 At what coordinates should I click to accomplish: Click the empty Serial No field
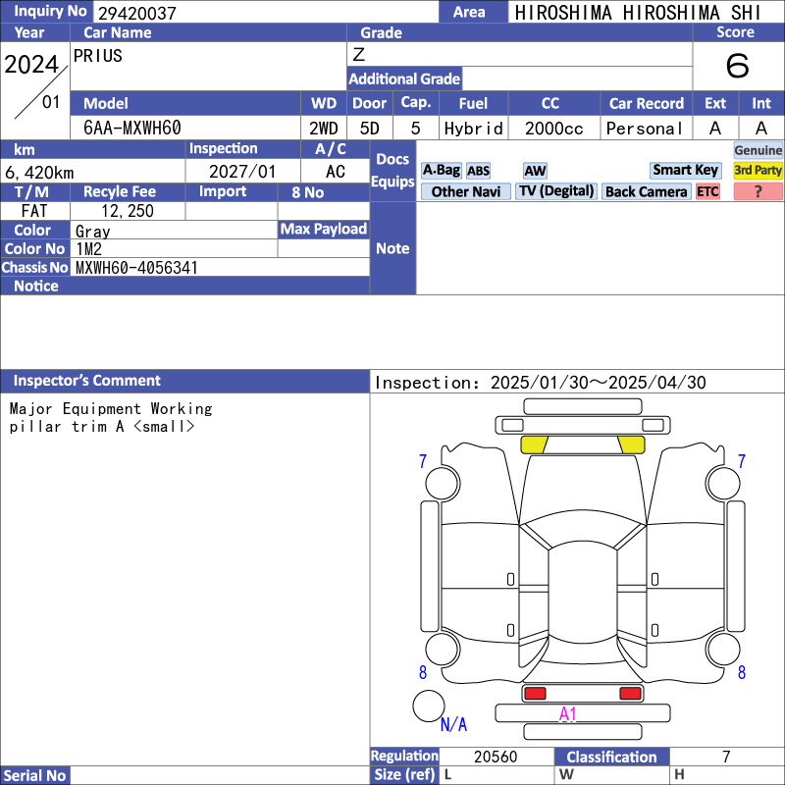pyautogui.click(x=221, y=775)
